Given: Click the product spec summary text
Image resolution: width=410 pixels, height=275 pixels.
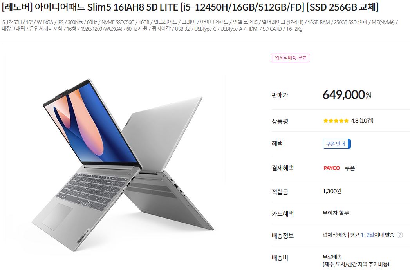Looking at the screenshot, I should point(199,25).
